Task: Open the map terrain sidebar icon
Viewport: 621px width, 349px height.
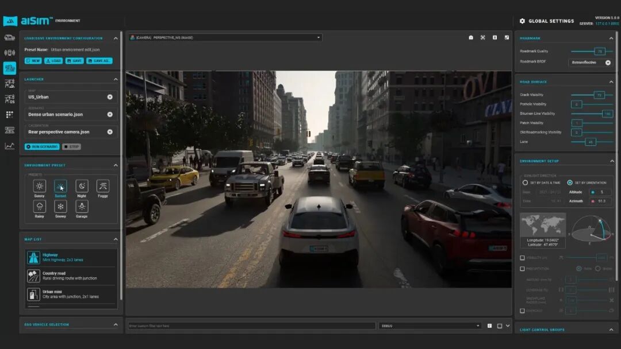Action: 10,83
